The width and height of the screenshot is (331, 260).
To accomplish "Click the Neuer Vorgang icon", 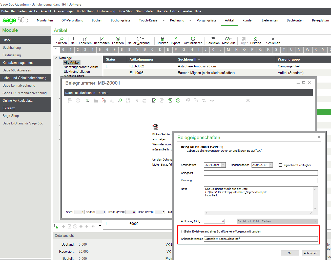I will coord(139,39).
